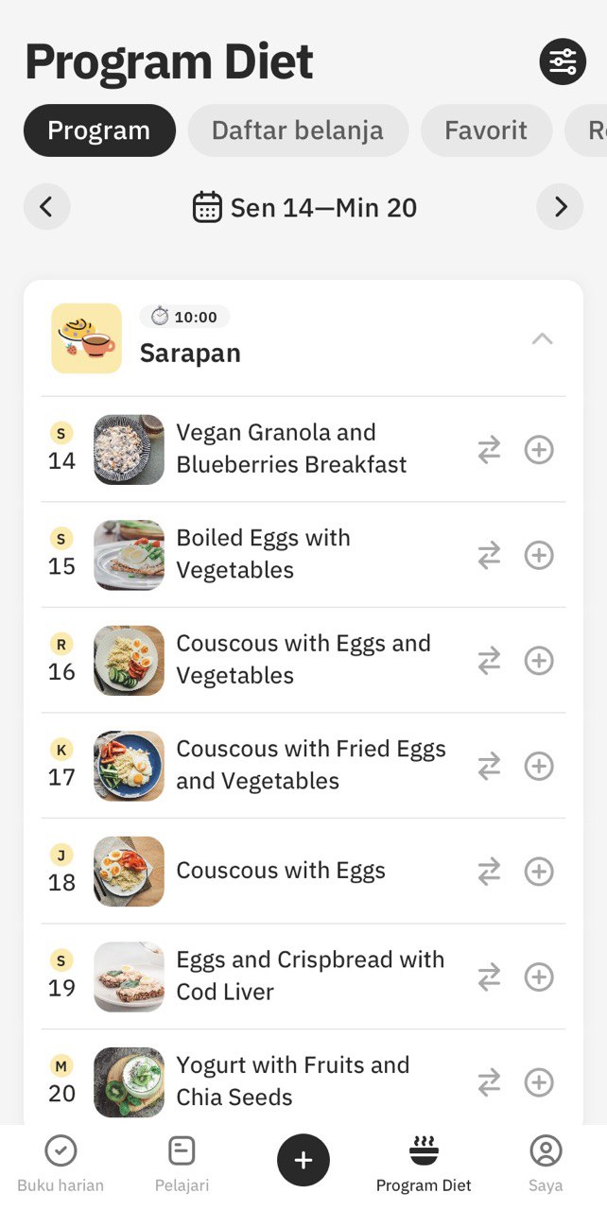Tap the 10:00 breakfast time badge

tap(185, 317)
